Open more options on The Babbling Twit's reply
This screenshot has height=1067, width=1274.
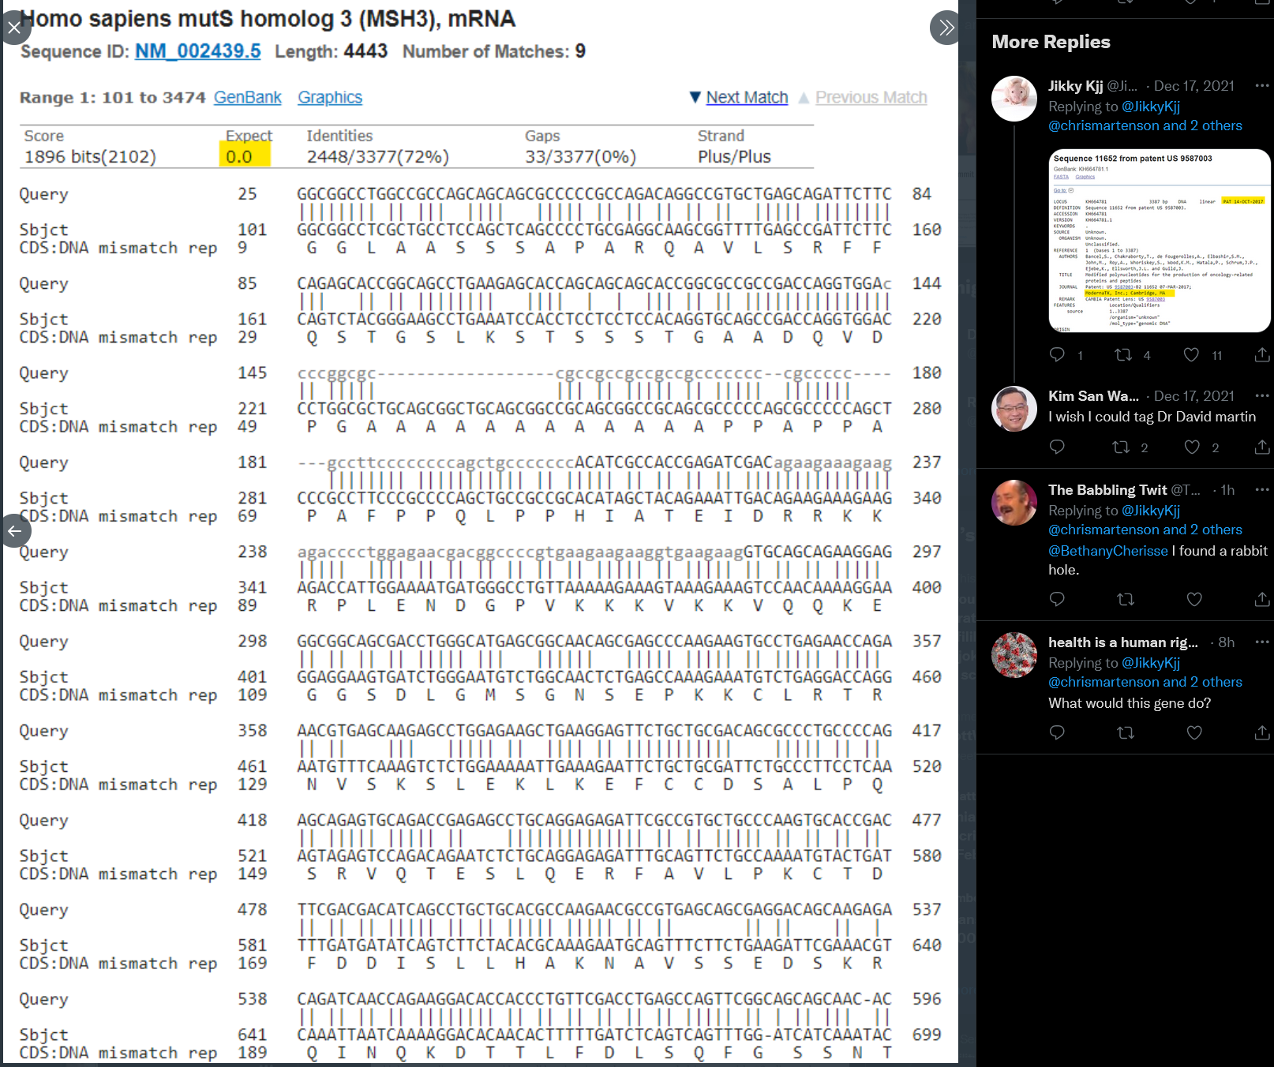pyautogui.click(x=1262, y=490)
